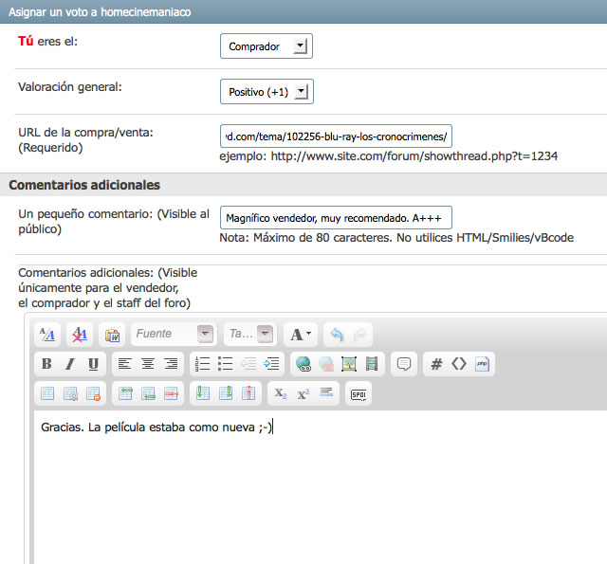Insert an unordered bullet list
Screen dimensions: 607x564
[225, 364]
